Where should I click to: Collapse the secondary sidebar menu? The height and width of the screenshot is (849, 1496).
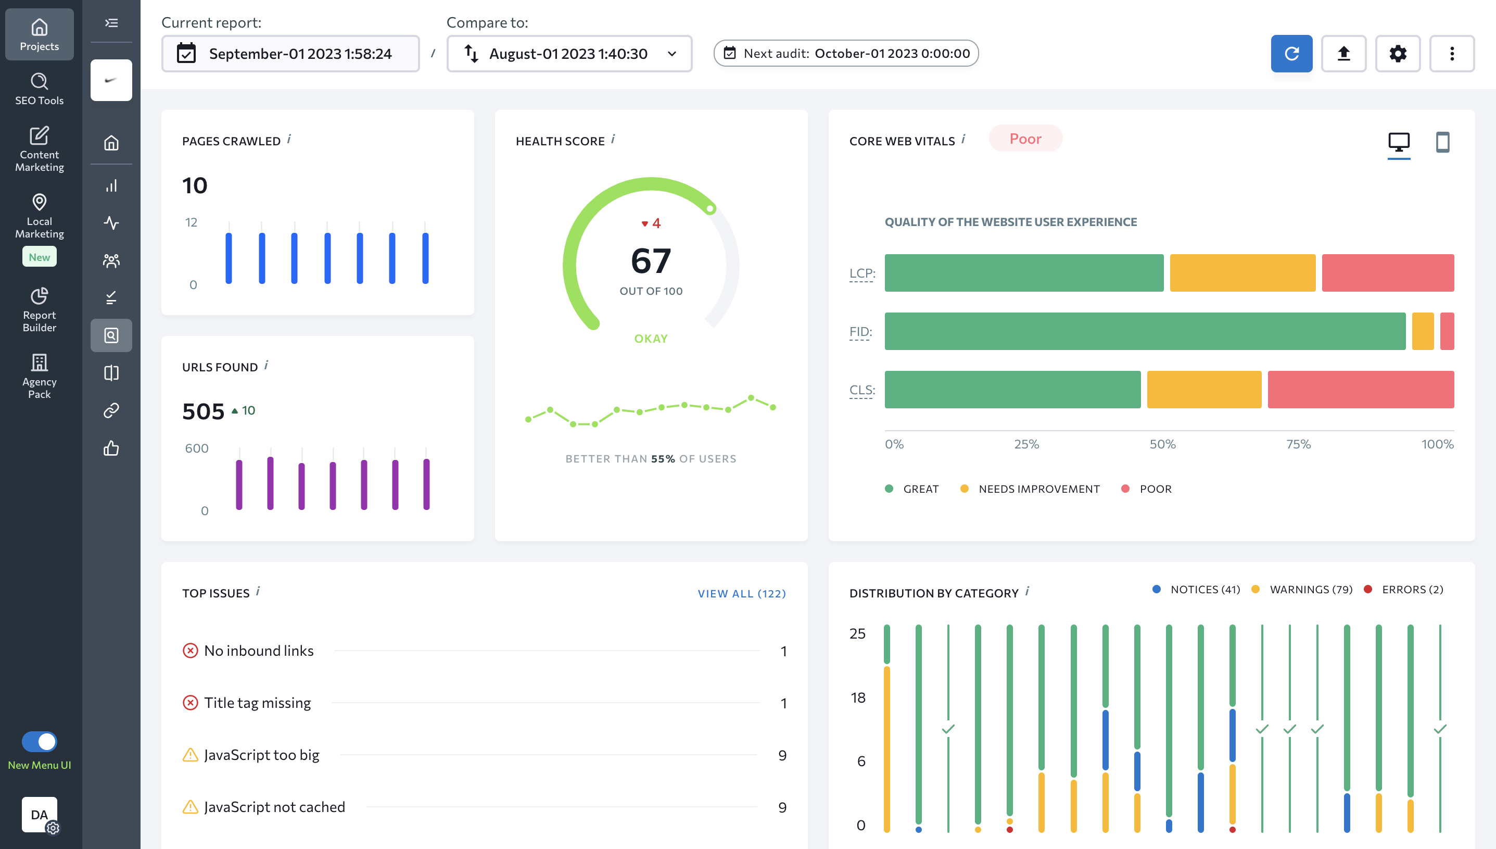point(111,23)
